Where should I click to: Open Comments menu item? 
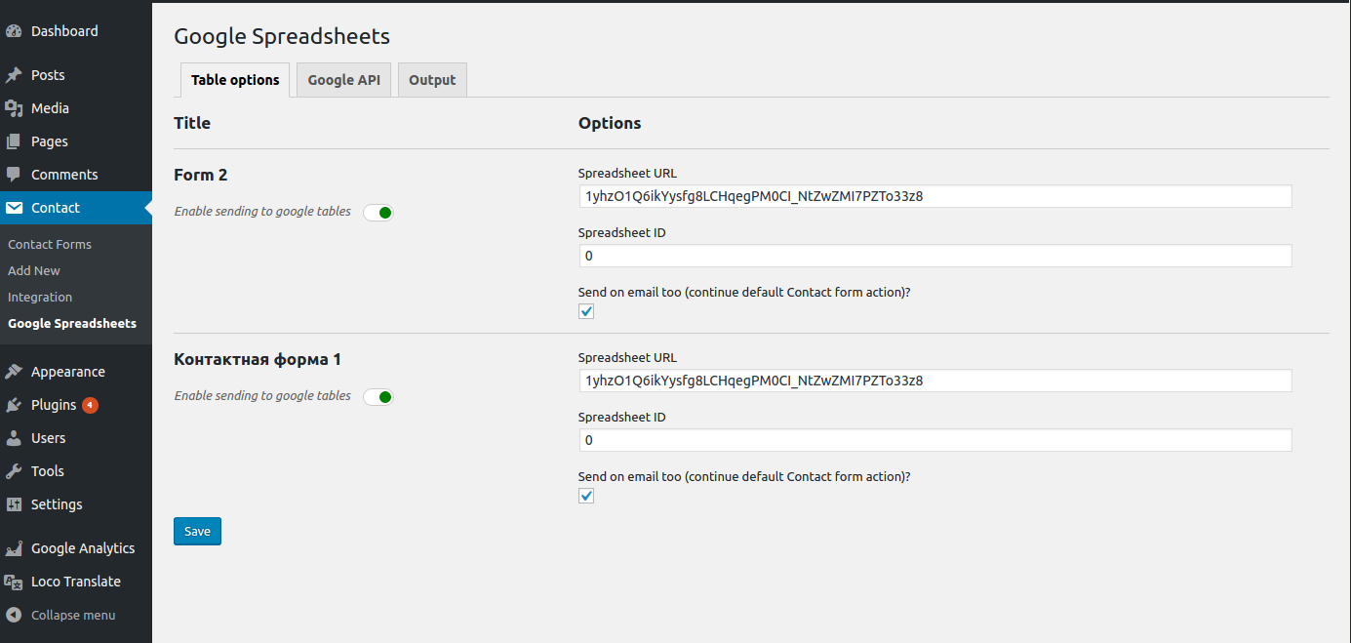click(x=76, y=175)
